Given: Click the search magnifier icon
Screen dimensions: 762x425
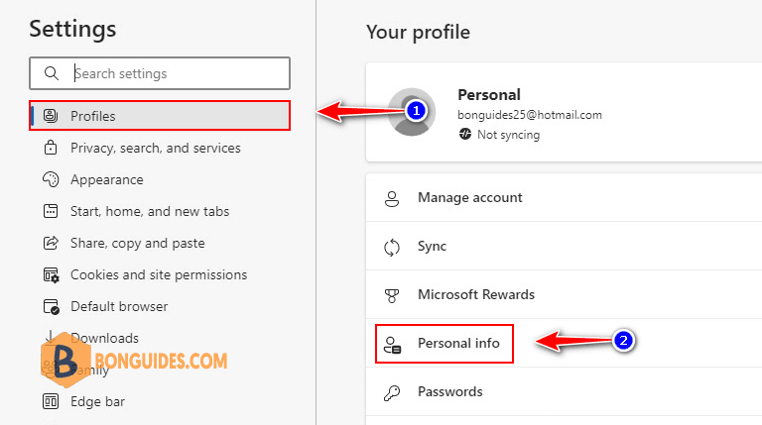Looking at the screenshot, I should click(x=51, y=73).
